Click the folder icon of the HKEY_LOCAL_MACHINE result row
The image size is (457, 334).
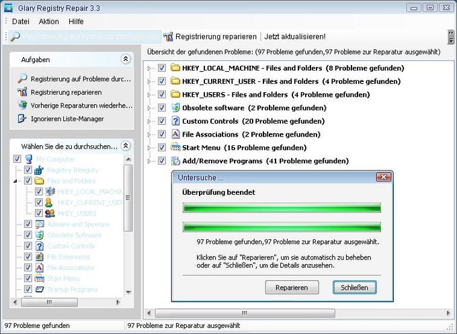[175, 68]
